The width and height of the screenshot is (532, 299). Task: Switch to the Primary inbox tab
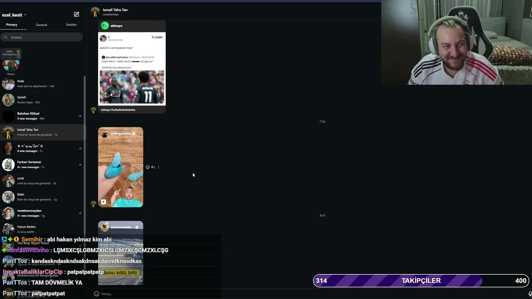(12, 25)
